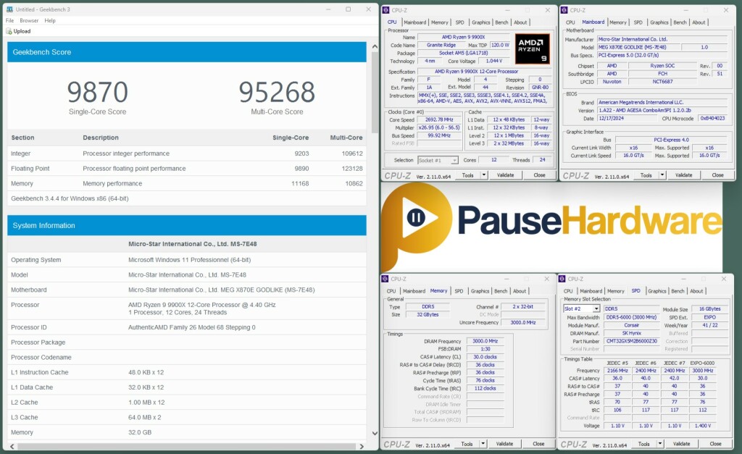Viewport: 742px width, 454px height.
Task: Open SPD tab in CPU-Z Memory window
Action: pos(459,291)
